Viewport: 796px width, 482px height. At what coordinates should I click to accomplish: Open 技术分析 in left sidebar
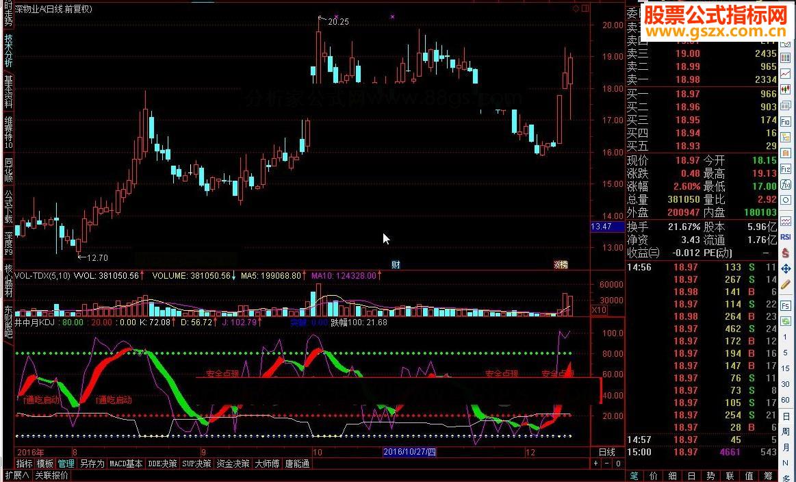9,51
